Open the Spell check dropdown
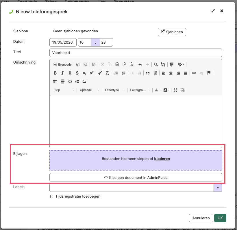237x230 pixels. [x=181, y=64]
